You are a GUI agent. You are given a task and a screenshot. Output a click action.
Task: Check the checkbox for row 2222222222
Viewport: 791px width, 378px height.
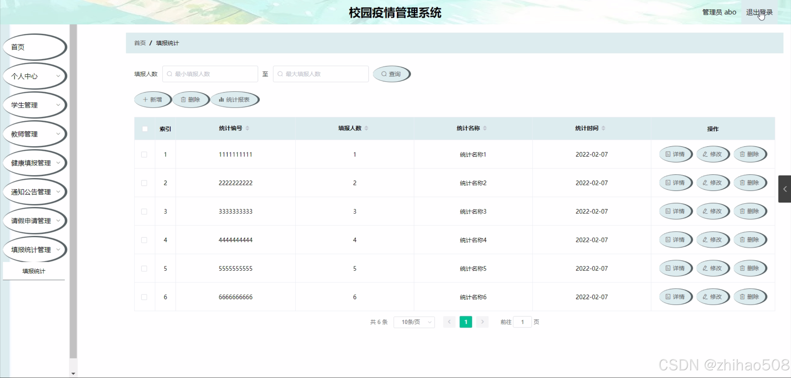point(144,183)
